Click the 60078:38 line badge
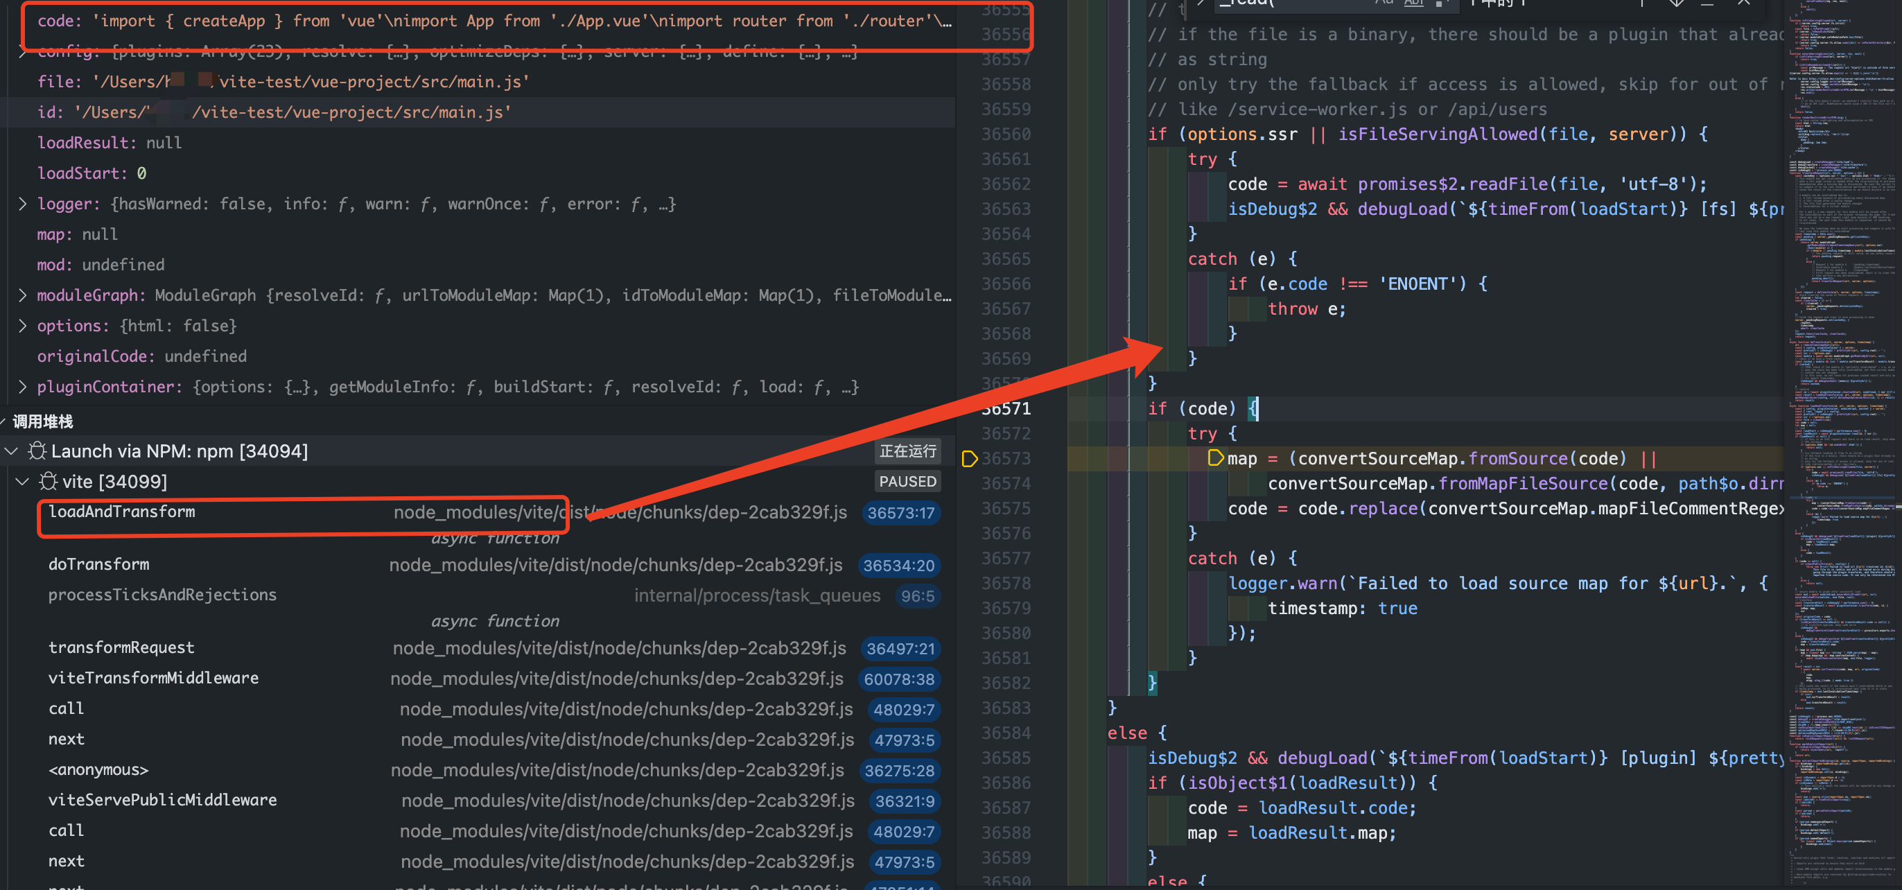 898,679
